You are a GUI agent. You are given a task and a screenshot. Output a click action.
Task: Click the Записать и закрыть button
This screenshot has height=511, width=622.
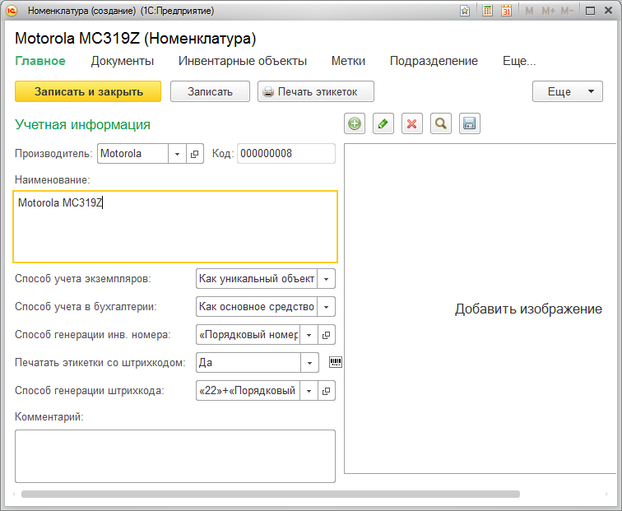[88, 91]
